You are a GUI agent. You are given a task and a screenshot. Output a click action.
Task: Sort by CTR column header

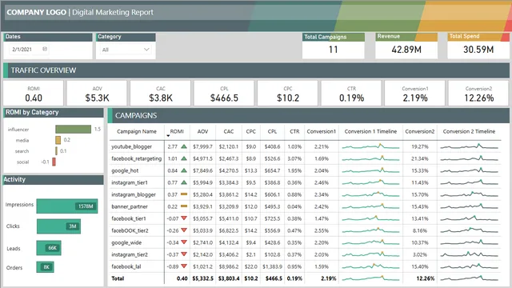[x=294, y=131]
